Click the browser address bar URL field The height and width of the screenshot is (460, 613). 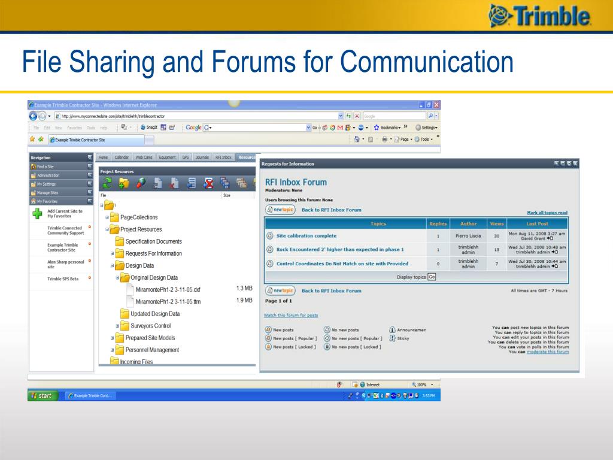pos(199,116)
